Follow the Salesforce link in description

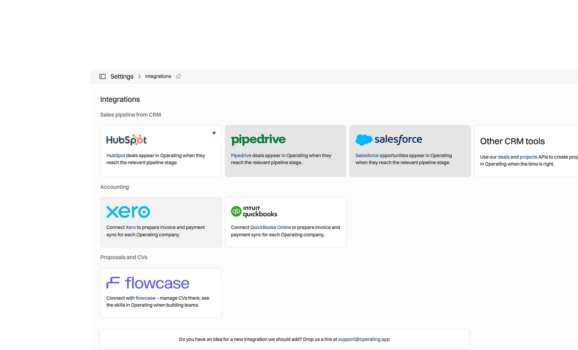tap(367, 155)
